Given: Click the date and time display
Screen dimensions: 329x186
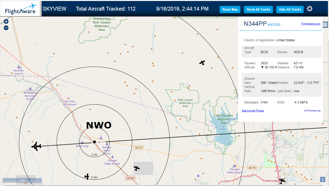Looking at the screenshot, I should (182, 9).
